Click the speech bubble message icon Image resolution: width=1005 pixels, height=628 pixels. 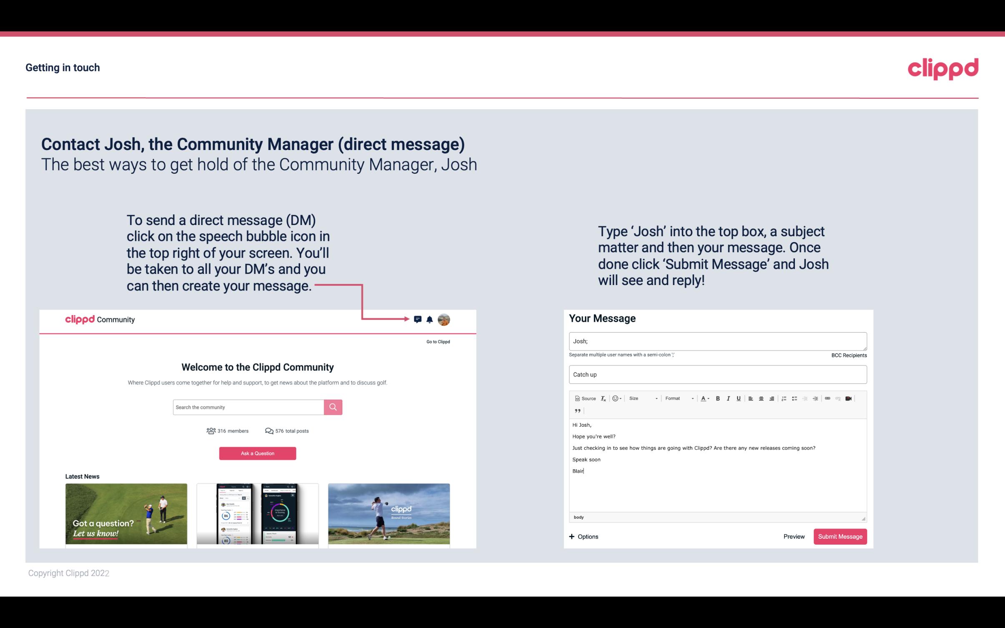(418, 319)
